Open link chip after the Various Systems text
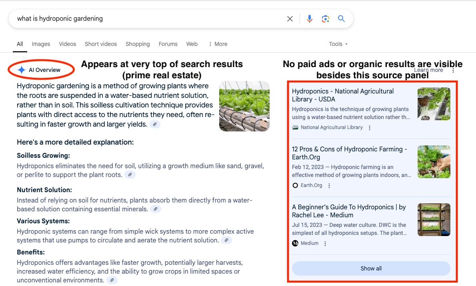Viewport: 476px width, 286px height. (x=226, y=240)
